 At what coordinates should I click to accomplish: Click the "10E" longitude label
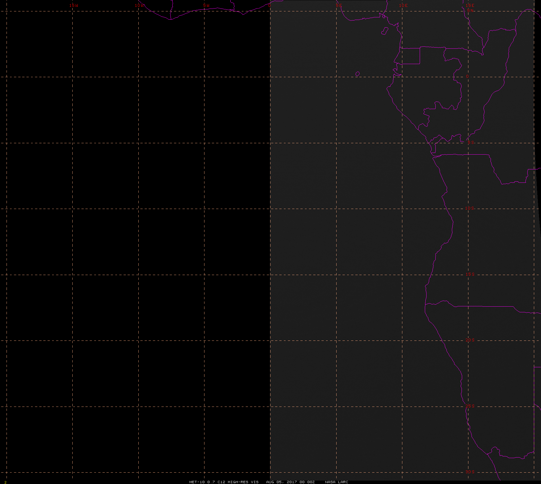(x=403, y=5)
